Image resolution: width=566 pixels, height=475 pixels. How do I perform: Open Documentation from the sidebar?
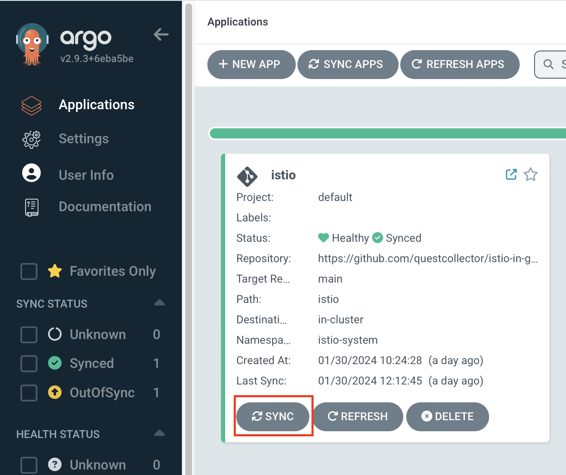tap(105, 207)
